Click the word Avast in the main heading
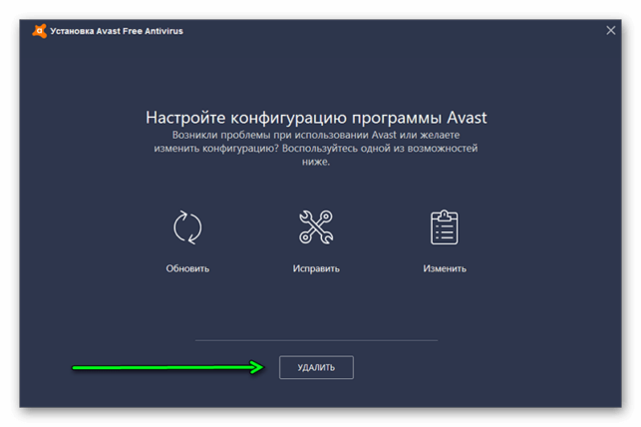Screen dimensions: 641x427 point(467,118)
